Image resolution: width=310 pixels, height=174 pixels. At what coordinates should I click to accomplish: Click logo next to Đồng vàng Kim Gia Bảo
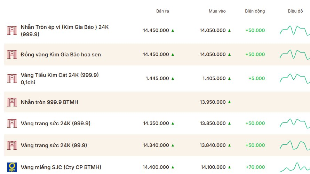tap(12, 54)
